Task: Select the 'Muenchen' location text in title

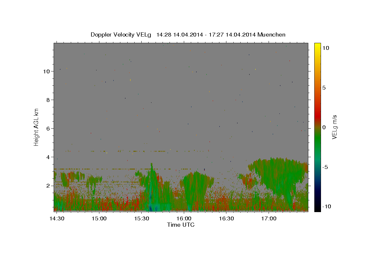Action: [271, 35]
